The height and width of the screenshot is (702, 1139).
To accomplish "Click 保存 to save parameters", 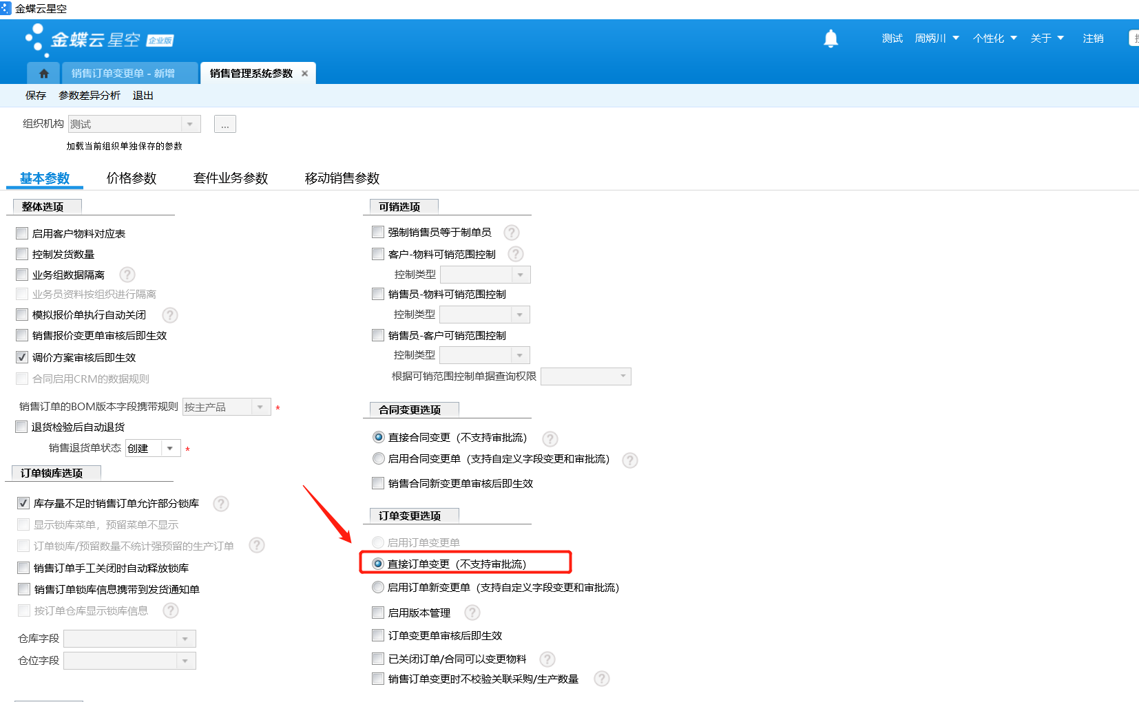I will click(36, 96).
